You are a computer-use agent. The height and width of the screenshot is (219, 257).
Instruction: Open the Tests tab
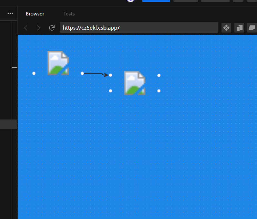pos(69,14)
